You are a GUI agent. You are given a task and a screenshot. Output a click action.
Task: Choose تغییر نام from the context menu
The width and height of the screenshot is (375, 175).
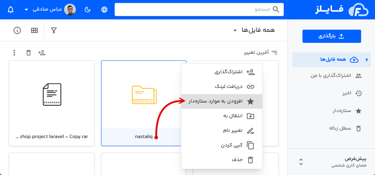[x=222, y=131]
